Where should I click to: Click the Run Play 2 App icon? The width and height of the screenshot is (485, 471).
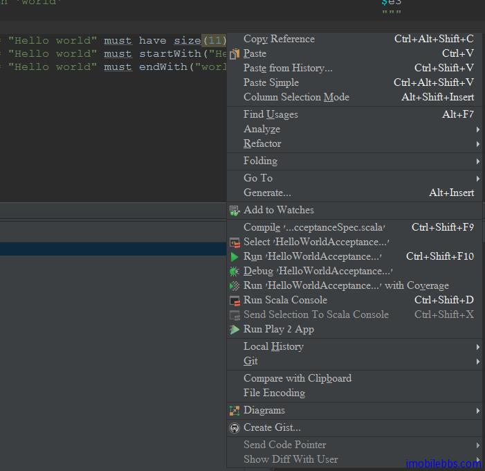pyautogui.click(x=235, y=330)
